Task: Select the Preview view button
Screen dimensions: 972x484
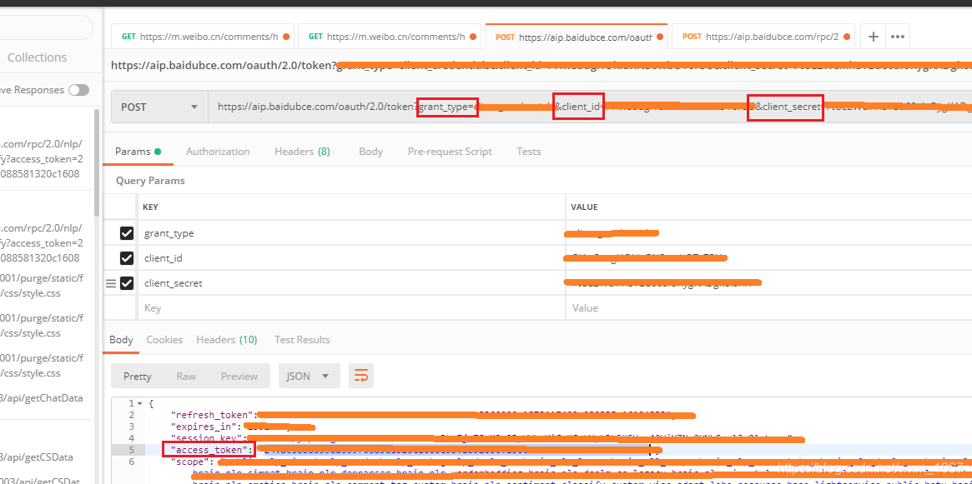Action: [x=239, y=377]
